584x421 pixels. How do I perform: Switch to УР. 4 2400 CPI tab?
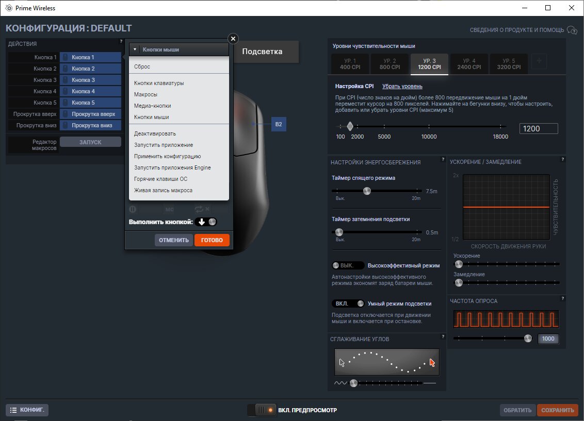click(x=469, y=64)
